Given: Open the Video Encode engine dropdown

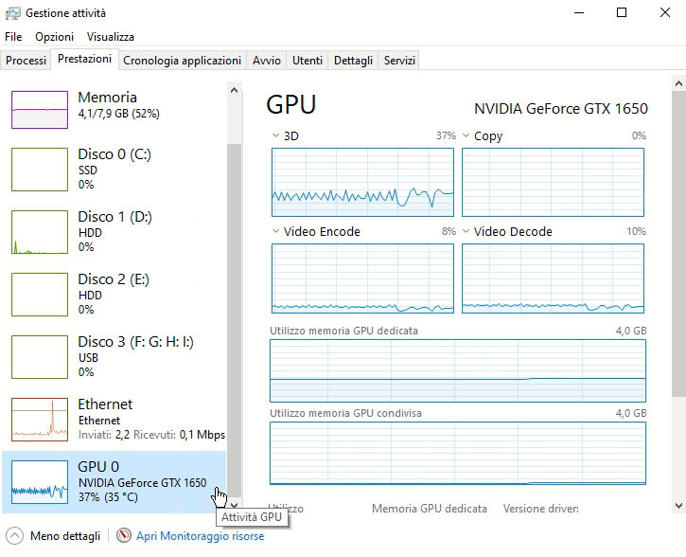Looking at the screenshot, I should click(275, 231).
